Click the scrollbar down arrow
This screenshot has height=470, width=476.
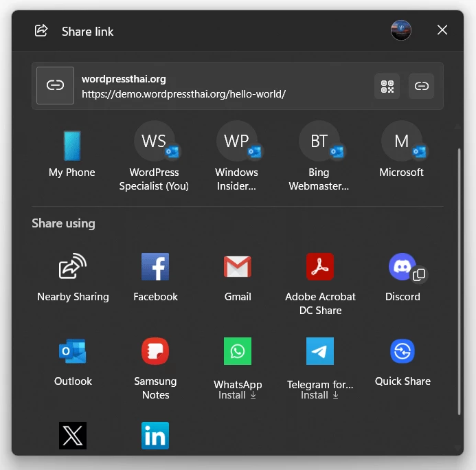457,448
